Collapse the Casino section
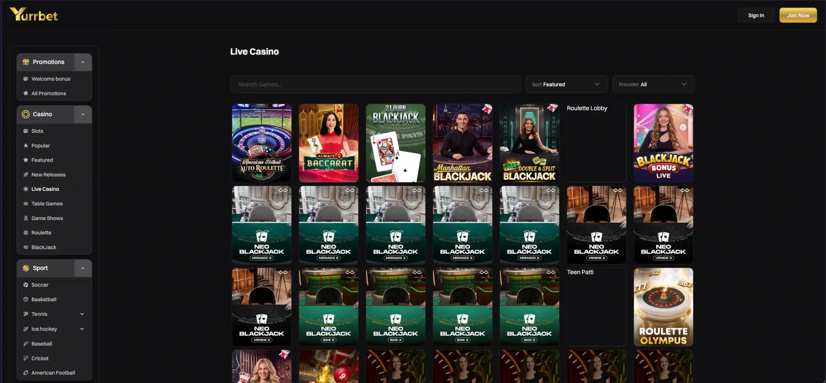826x383 pixels. [x=83, y=114]
